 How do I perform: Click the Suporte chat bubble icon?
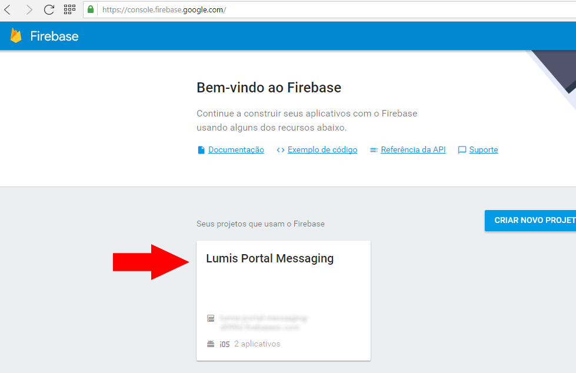point(462,150)
